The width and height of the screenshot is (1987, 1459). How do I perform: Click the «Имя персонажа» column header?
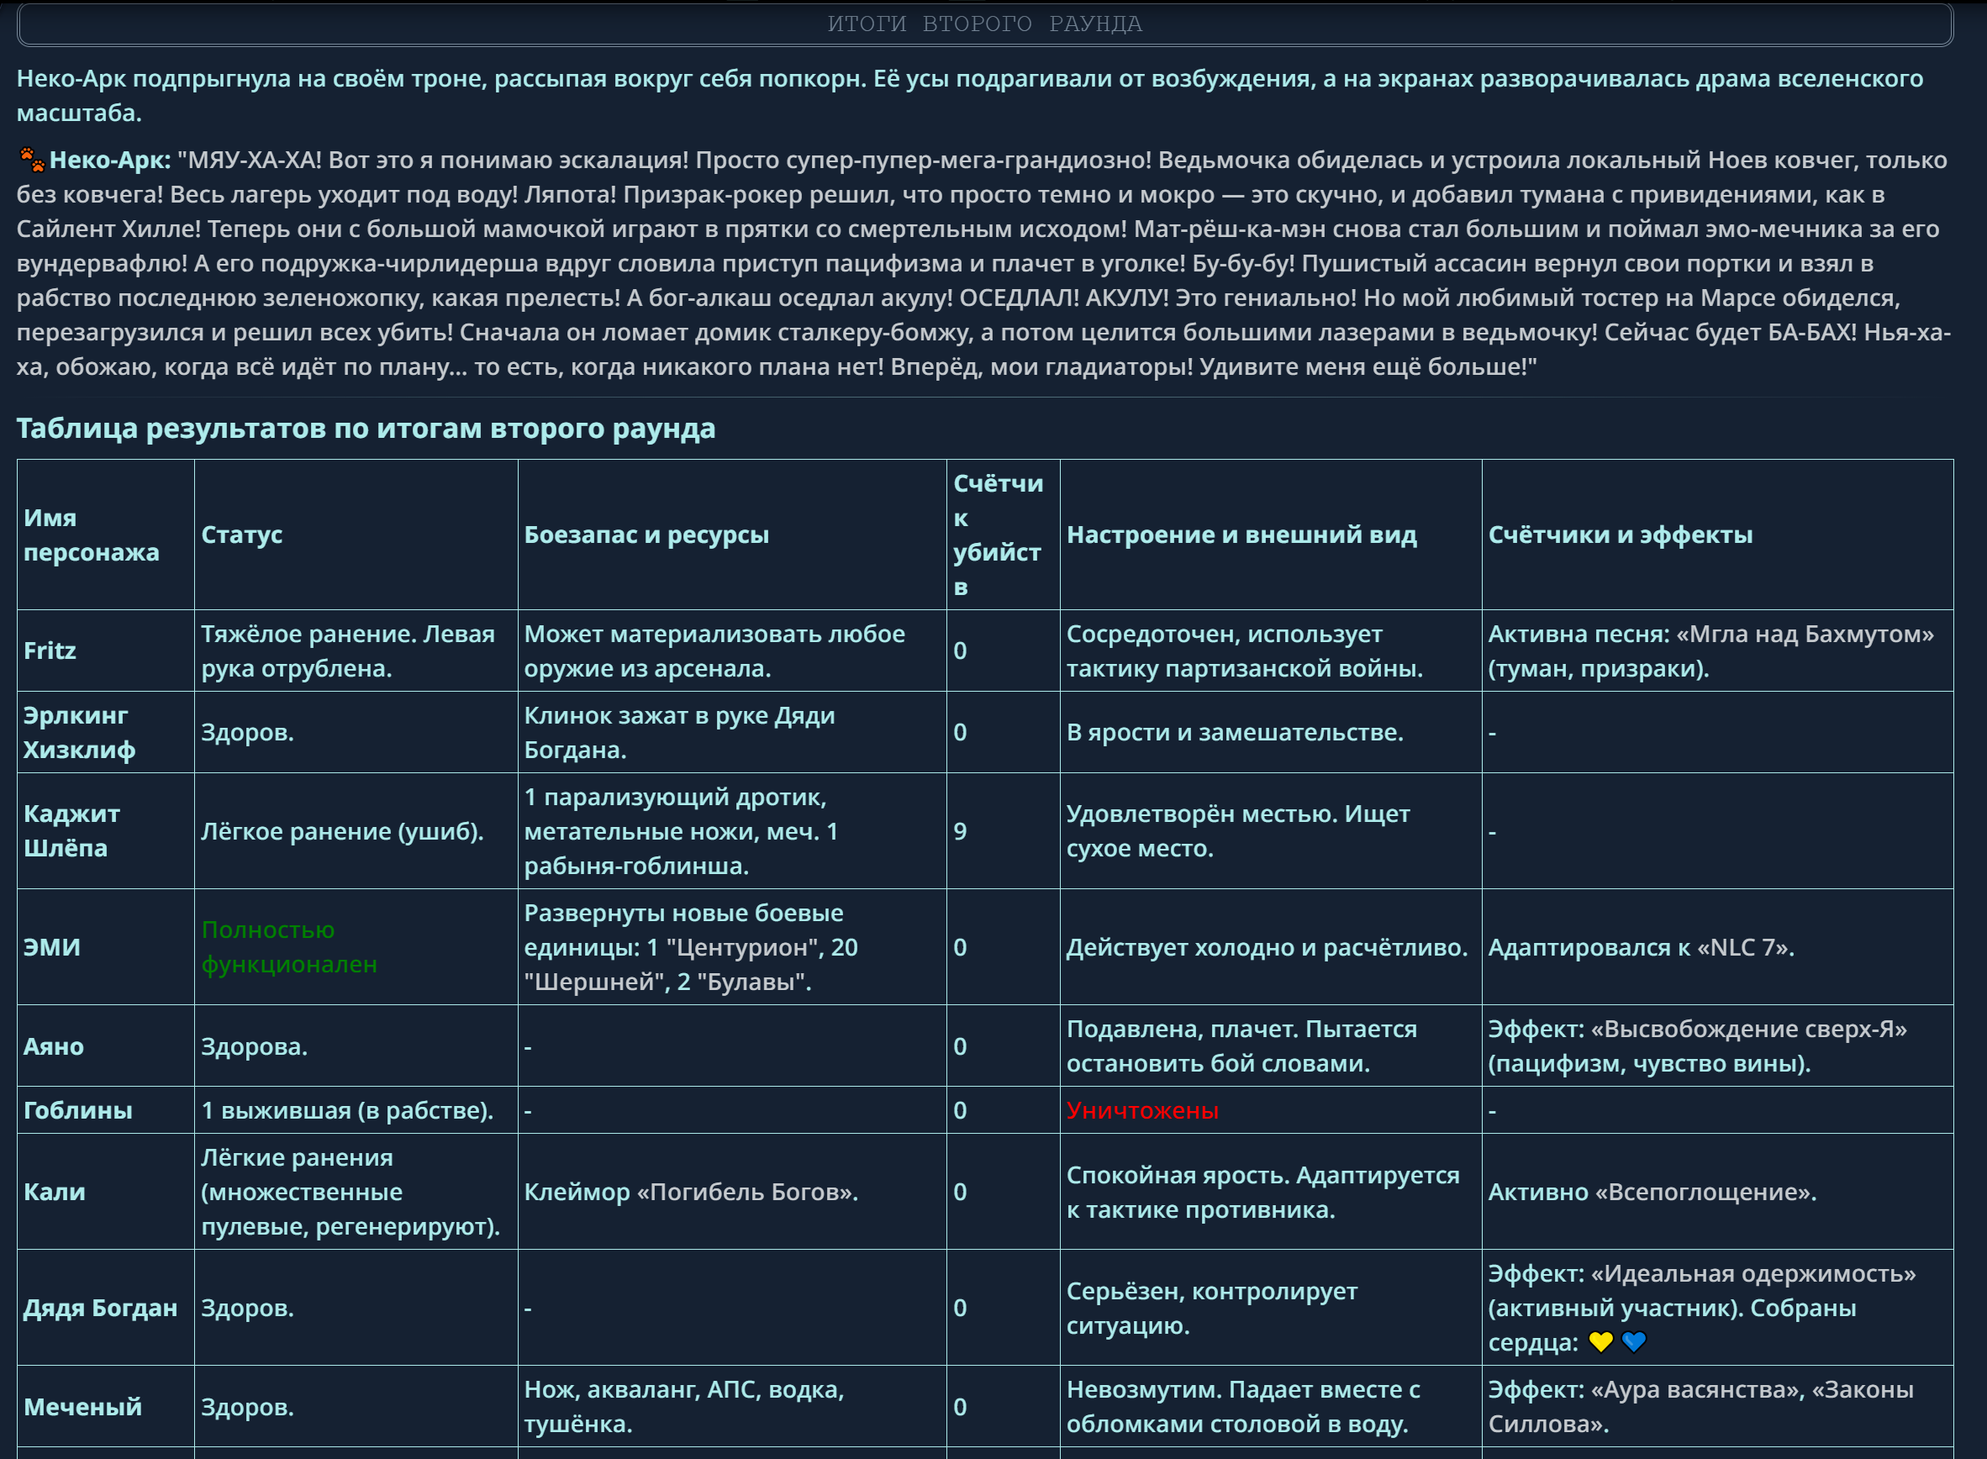coord(91,535)
